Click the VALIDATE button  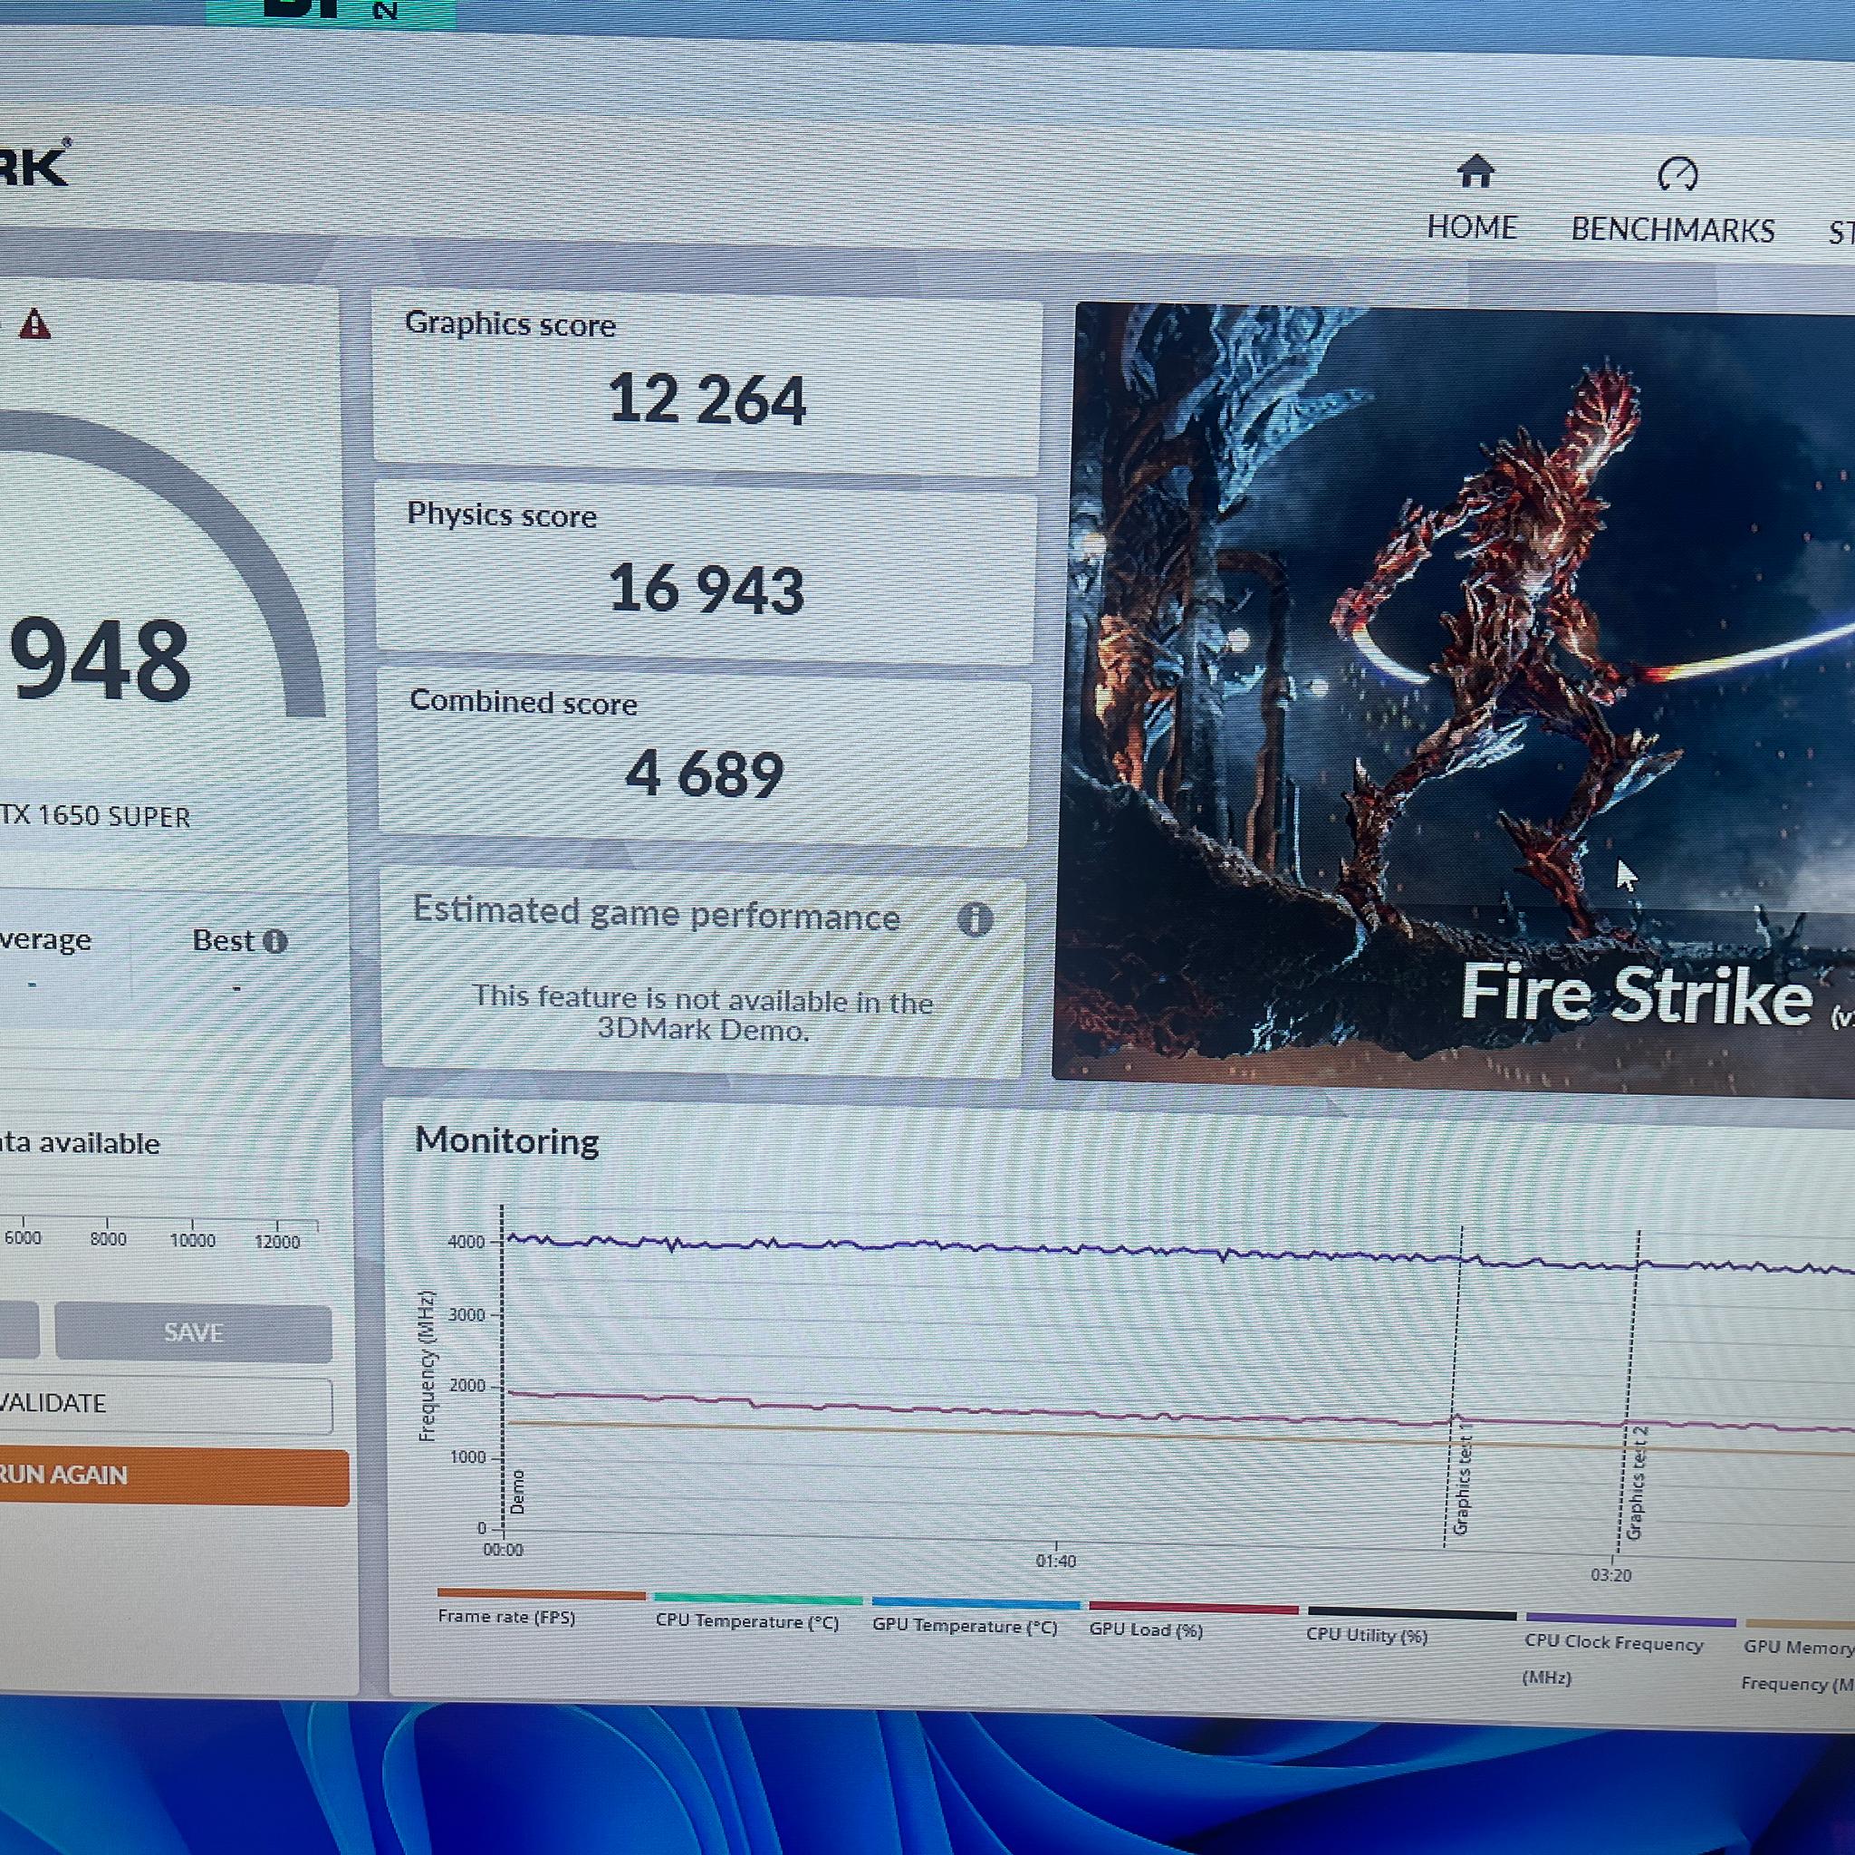(163, 1404)
